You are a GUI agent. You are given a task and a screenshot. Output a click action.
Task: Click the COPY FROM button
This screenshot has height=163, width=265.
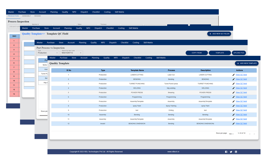(197, 53)
